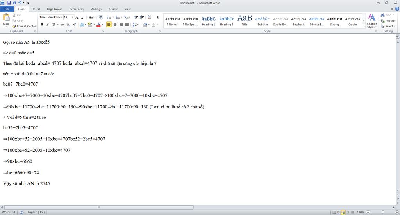
Task: Open Word Help question mark
Action: point(397,9)
